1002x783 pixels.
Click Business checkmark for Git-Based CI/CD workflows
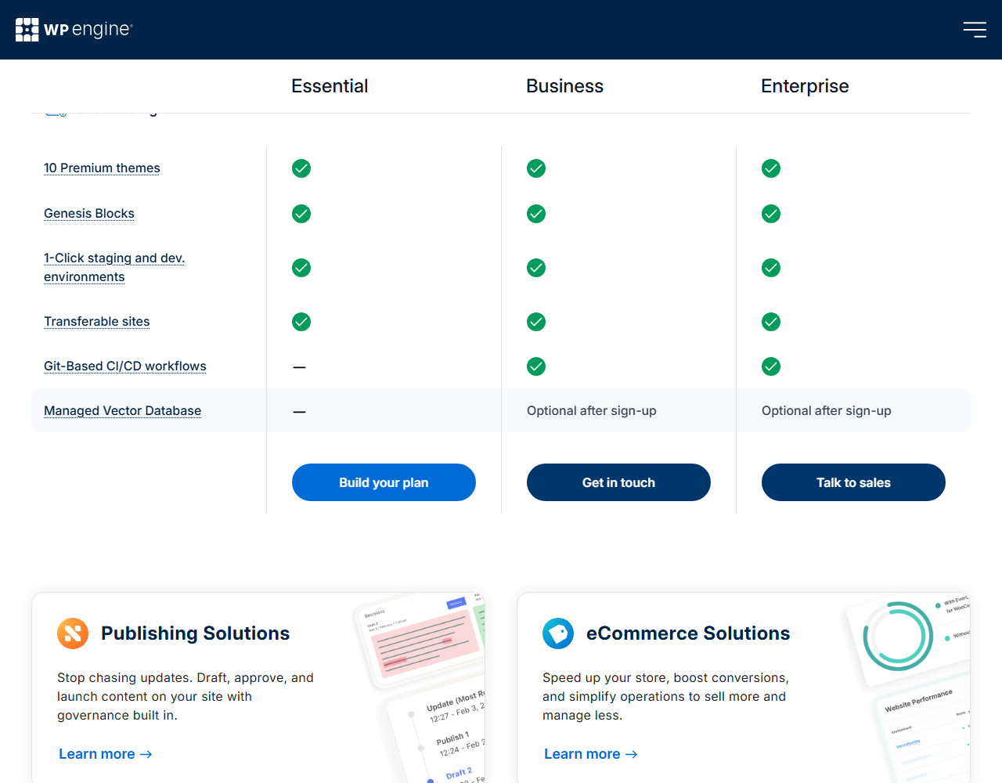536,366
